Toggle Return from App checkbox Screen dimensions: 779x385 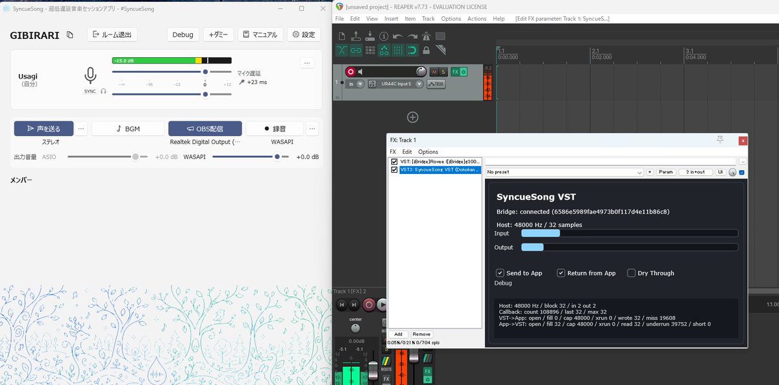coord(561,273)
